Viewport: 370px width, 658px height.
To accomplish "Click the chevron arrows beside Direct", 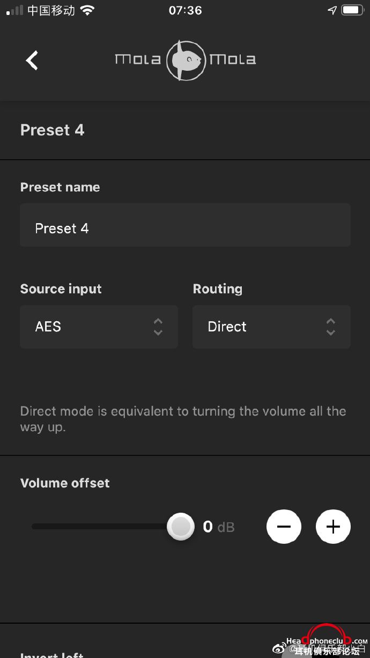I will (331, 327).
